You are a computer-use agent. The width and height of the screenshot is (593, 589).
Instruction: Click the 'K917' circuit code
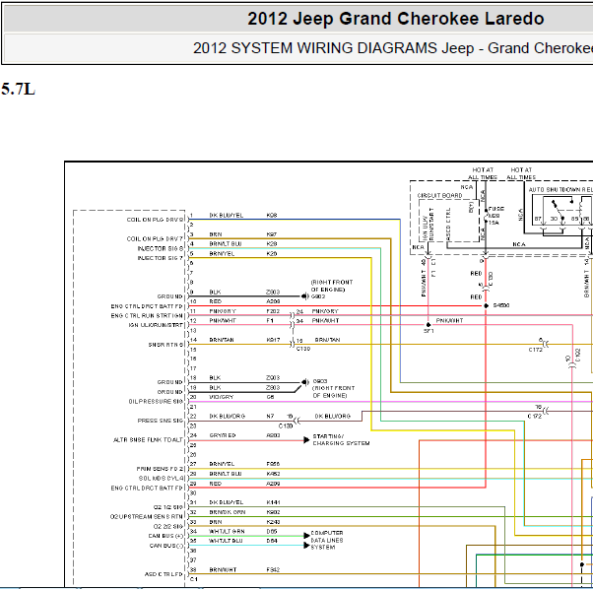pyautogui.click(x=273, y=340)
